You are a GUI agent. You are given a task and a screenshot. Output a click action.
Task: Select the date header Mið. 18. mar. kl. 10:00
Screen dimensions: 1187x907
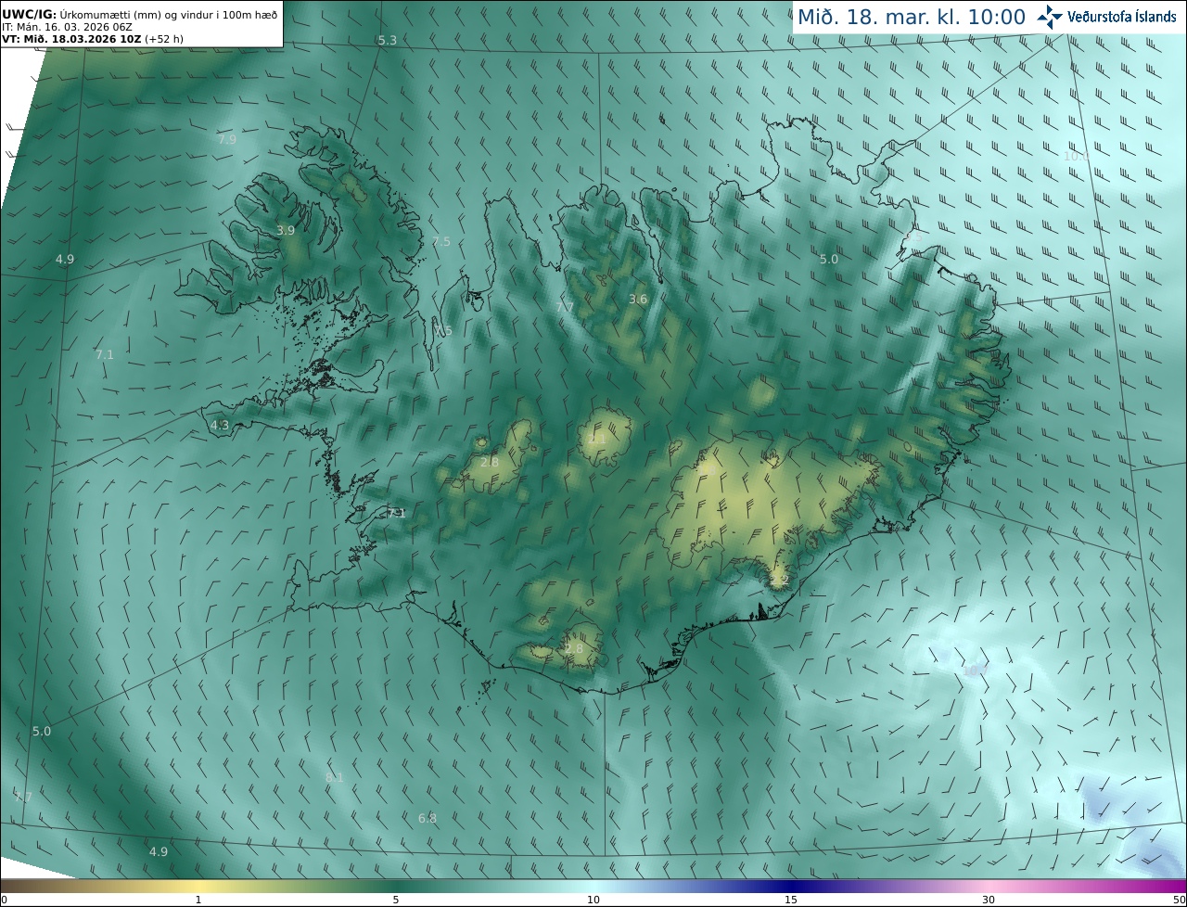(x=912, y=18)
